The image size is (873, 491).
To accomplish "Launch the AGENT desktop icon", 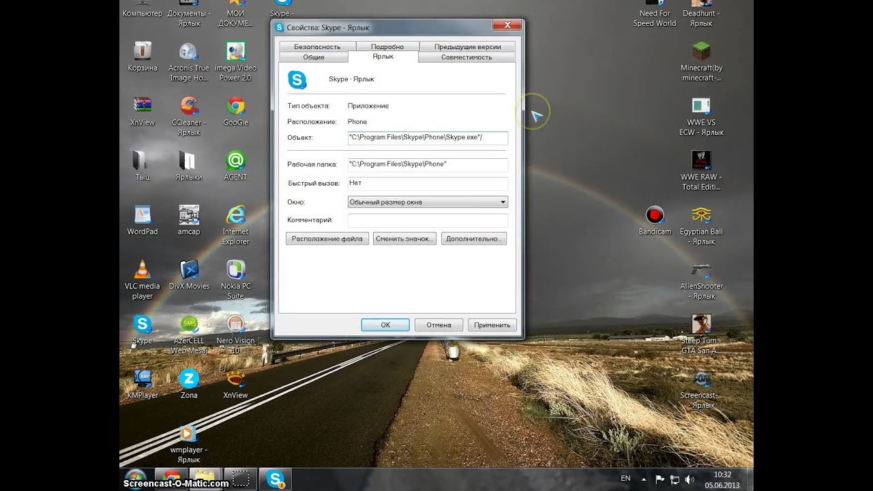I will (235, 166).
